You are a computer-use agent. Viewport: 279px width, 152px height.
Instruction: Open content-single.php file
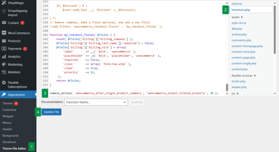[x=244, y=63]
